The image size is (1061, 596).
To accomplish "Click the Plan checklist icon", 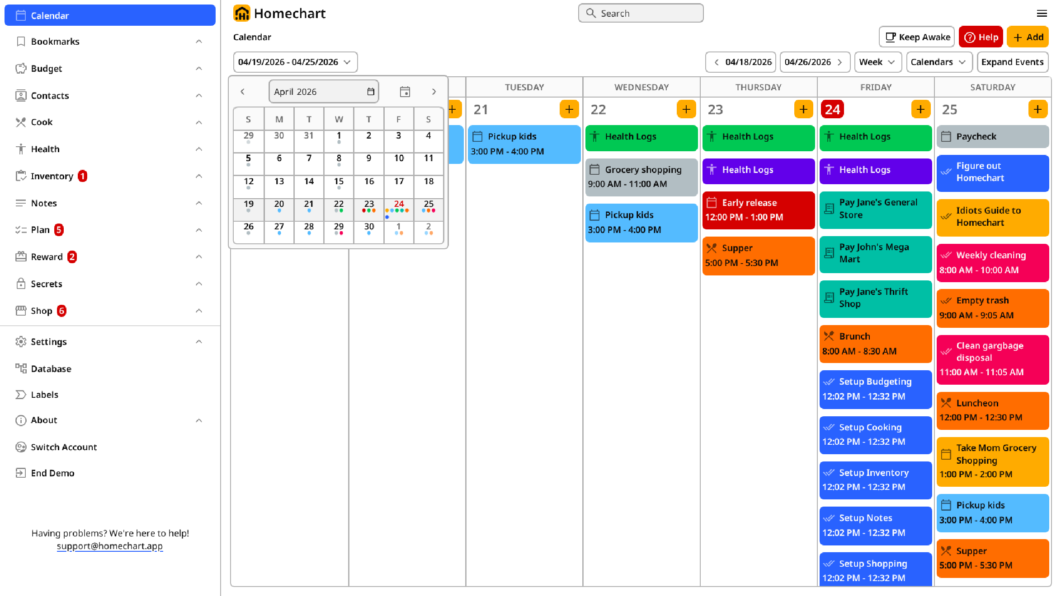I will coord(20,230).
